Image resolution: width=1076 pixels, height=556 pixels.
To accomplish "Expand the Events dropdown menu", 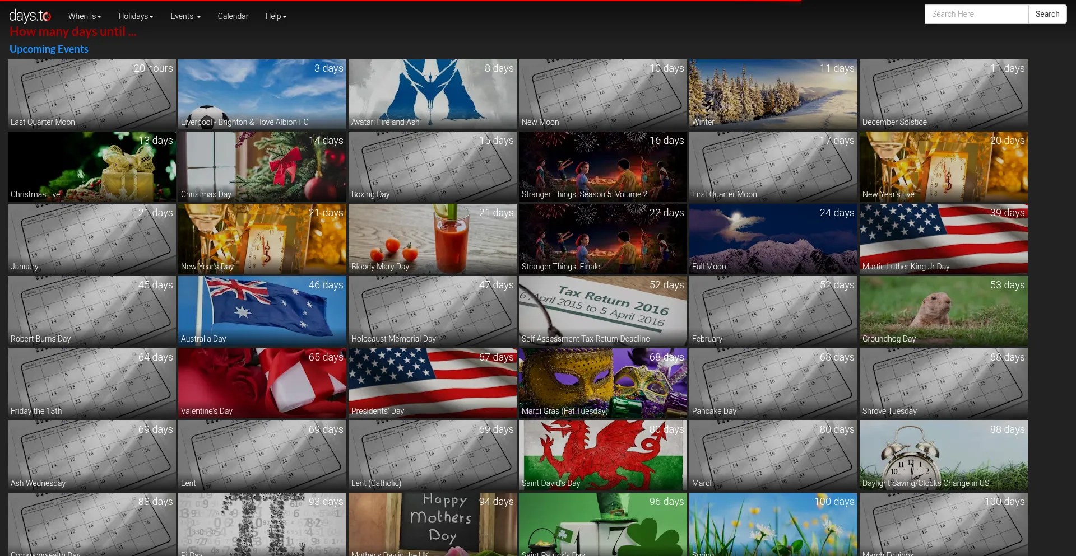I will click(185, 16).
